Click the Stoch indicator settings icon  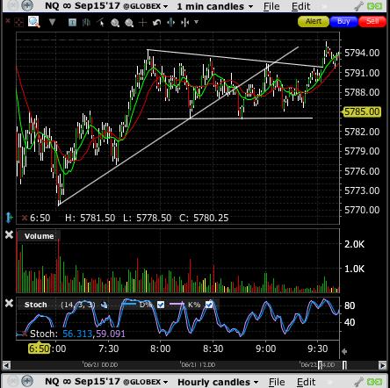pos(104,305)
